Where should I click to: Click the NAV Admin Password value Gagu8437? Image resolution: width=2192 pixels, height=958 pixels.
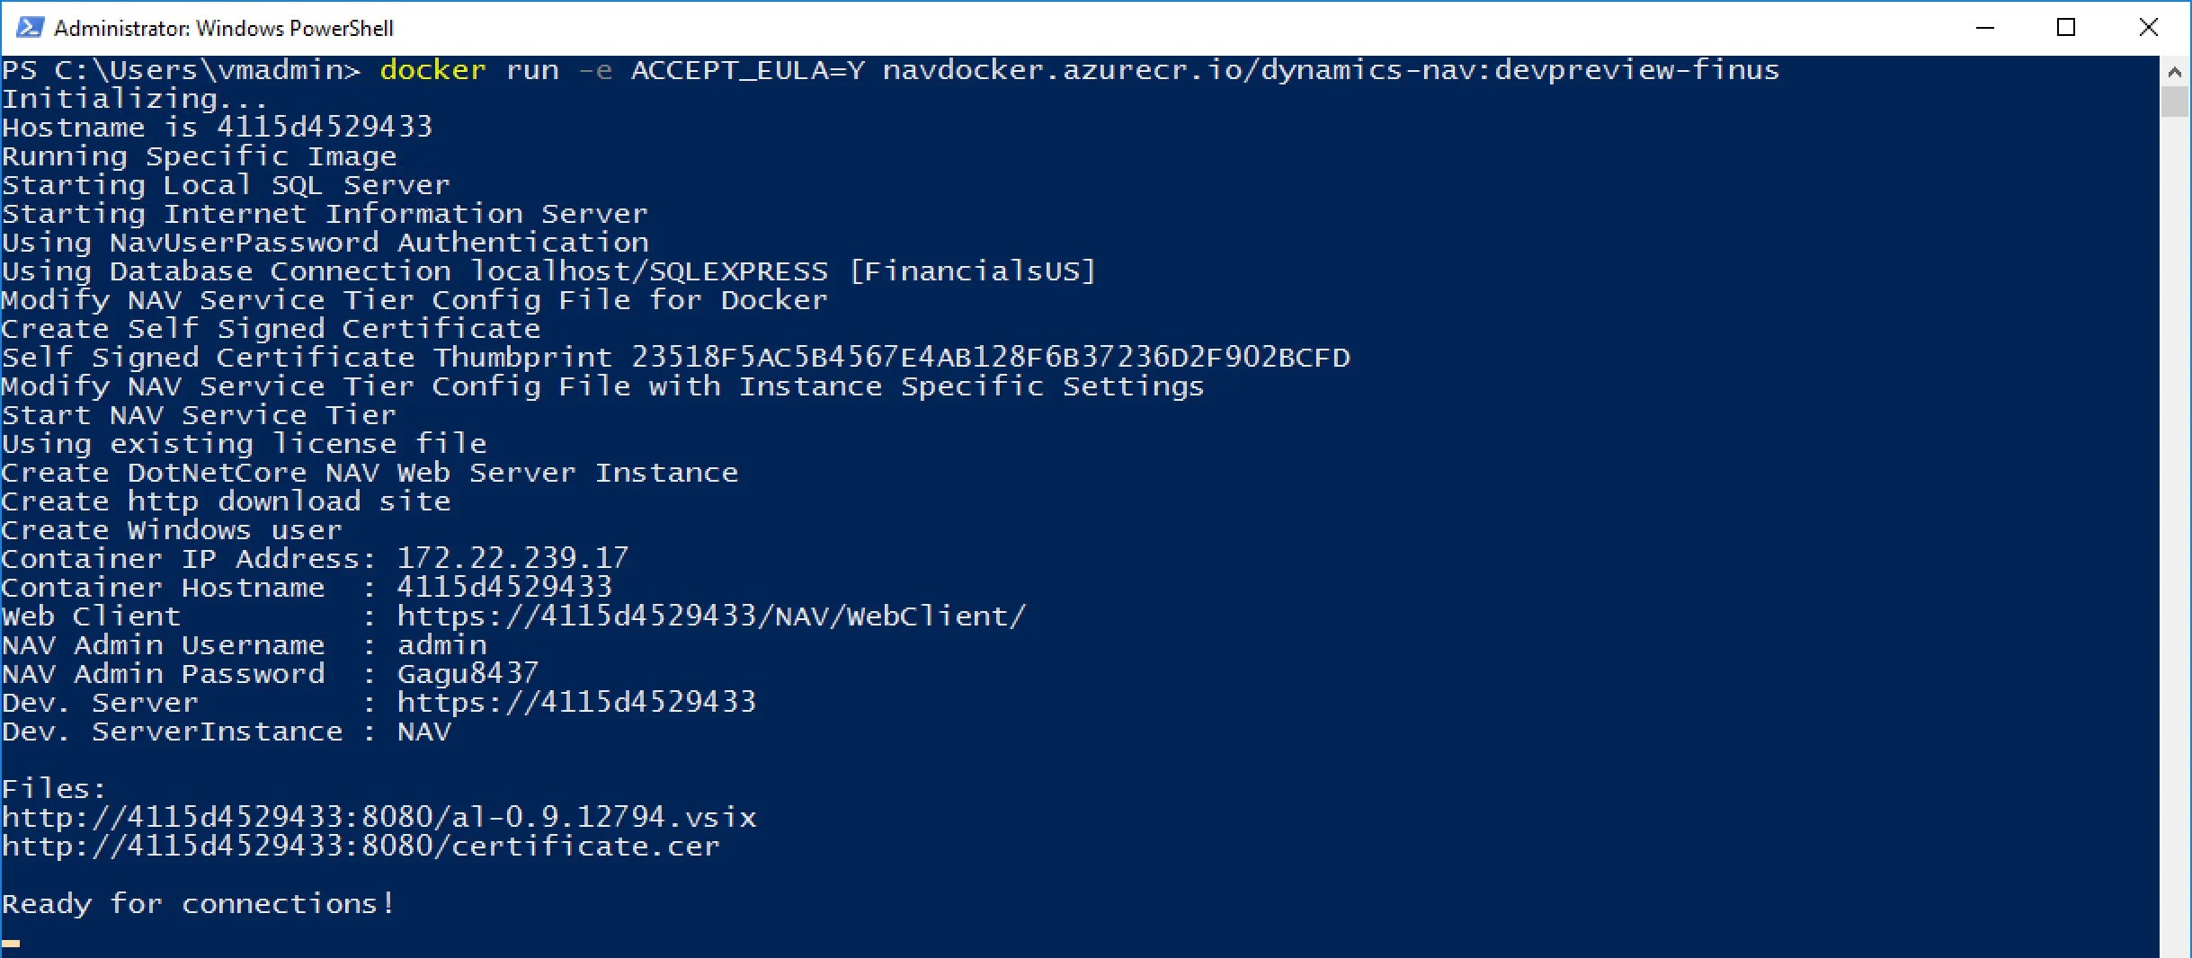(468, 673)
